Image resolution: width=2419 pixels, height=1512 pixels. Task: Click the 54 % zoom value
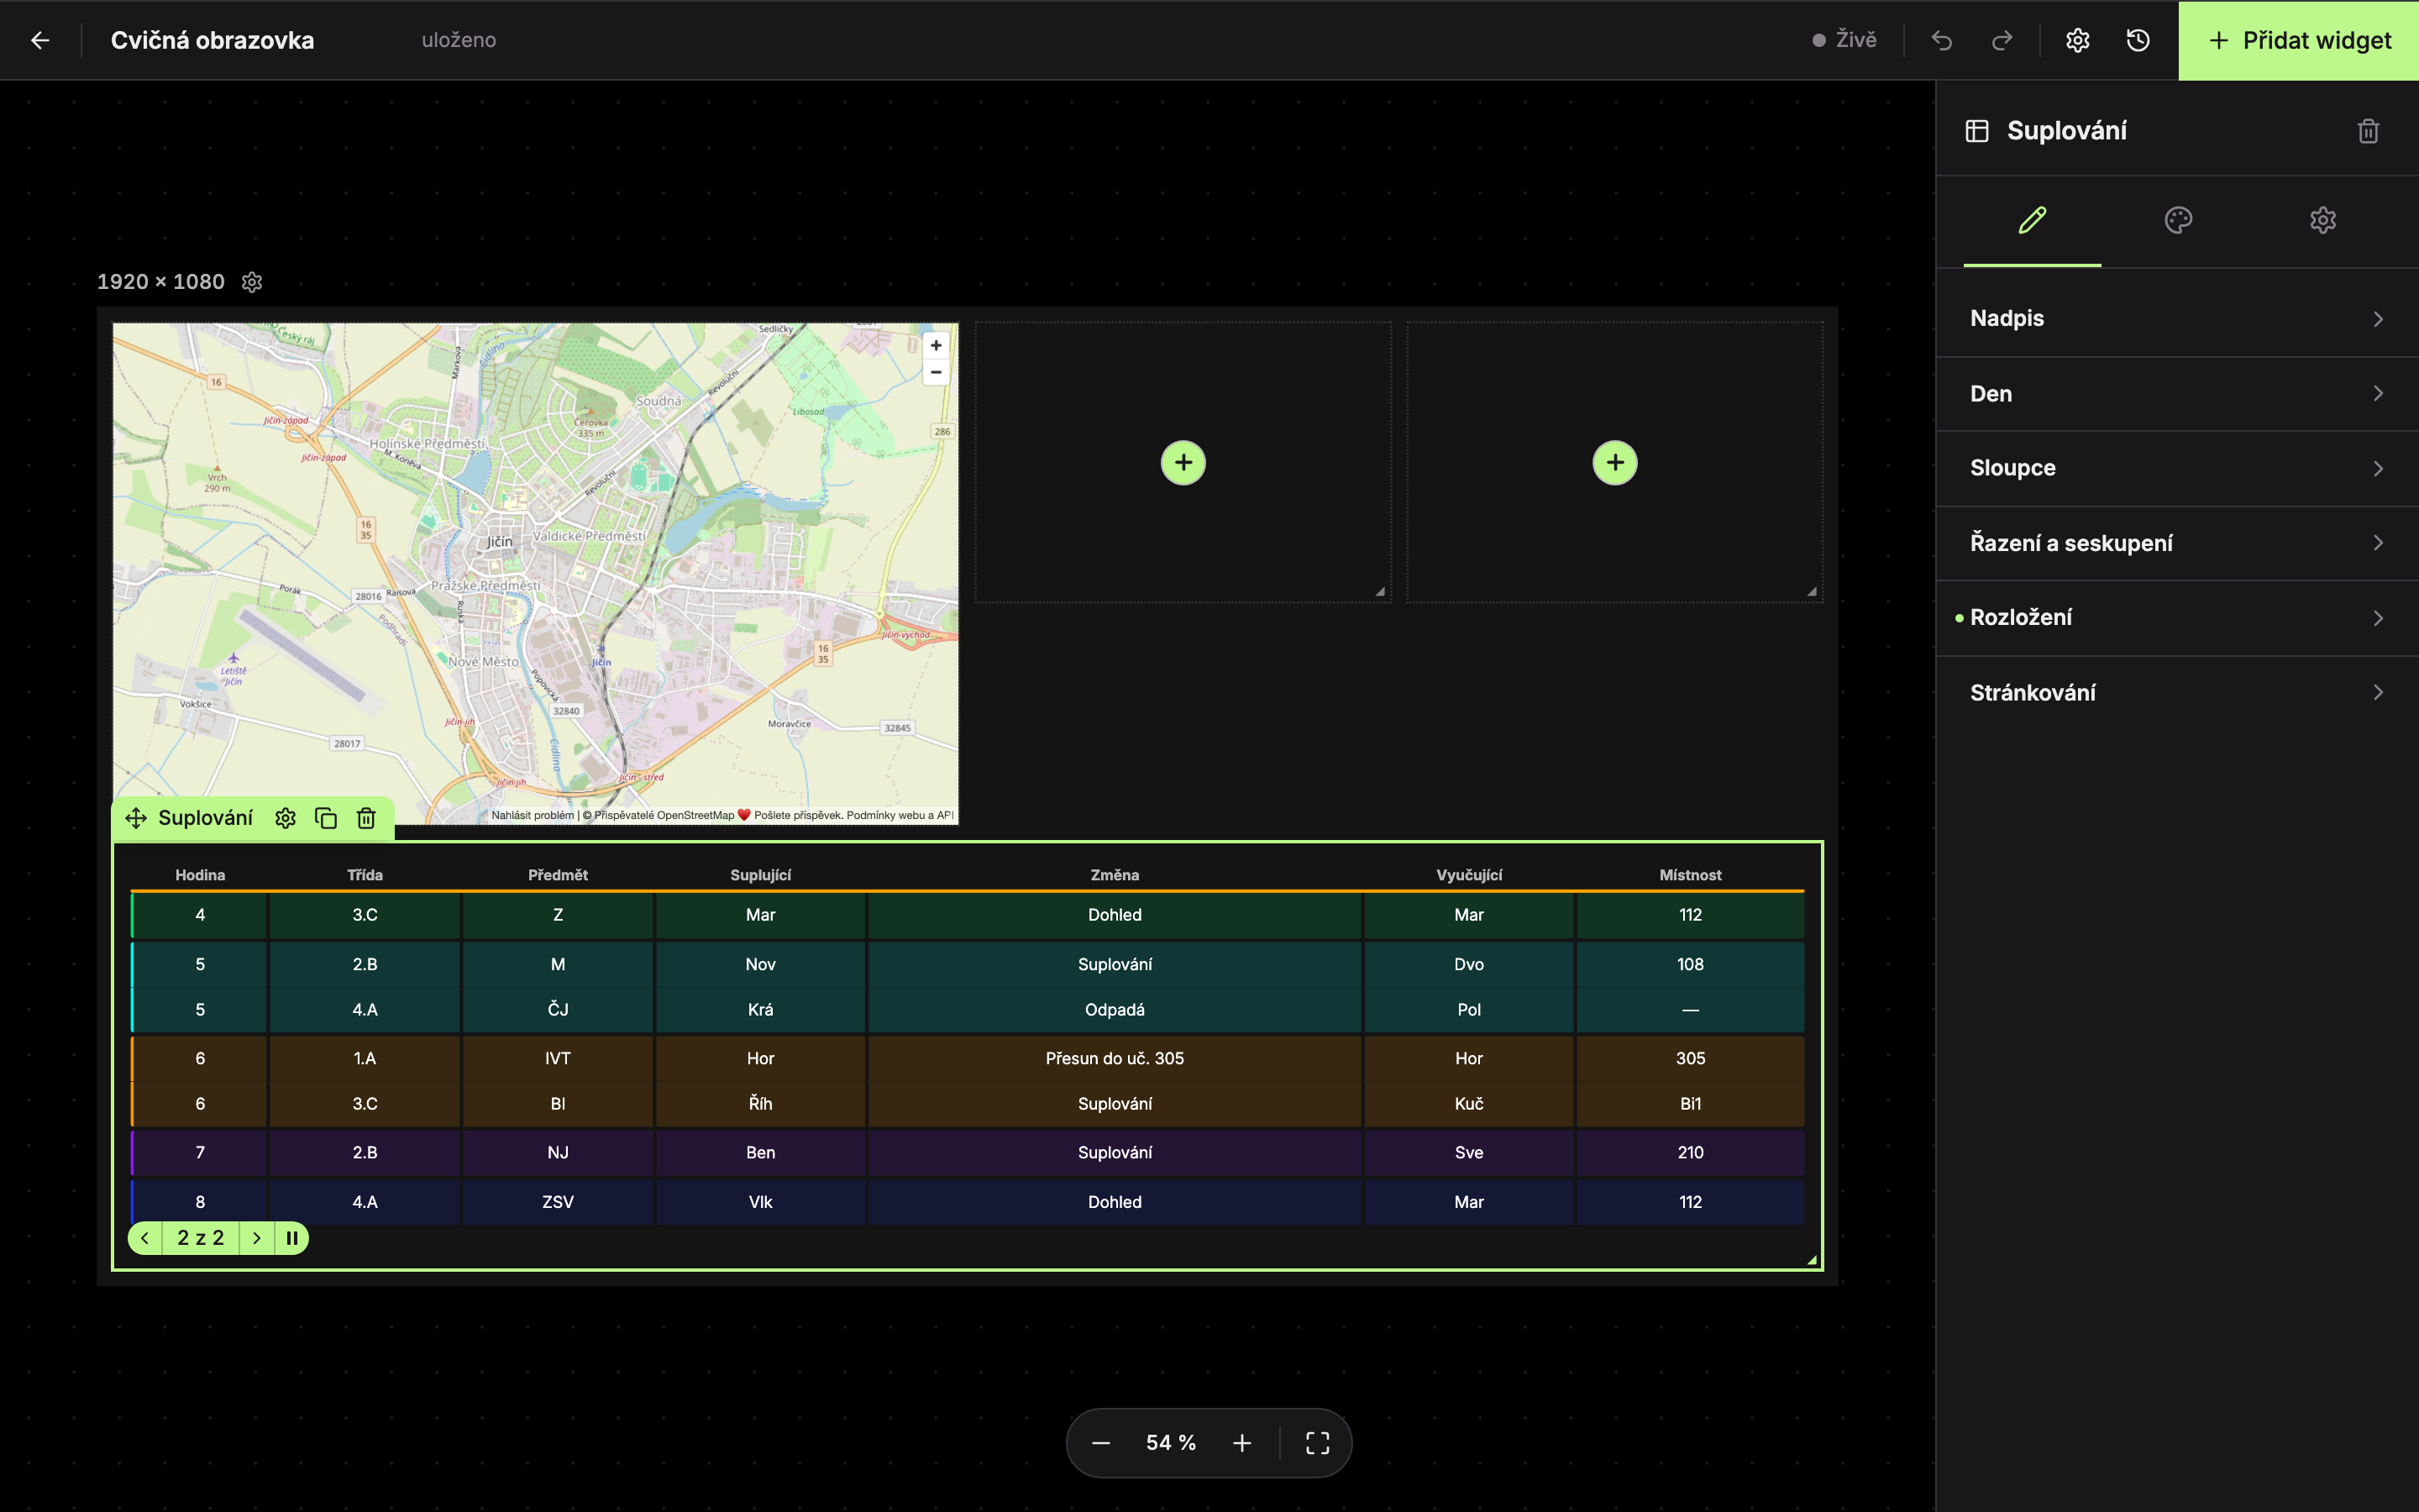point(1171,1442)
